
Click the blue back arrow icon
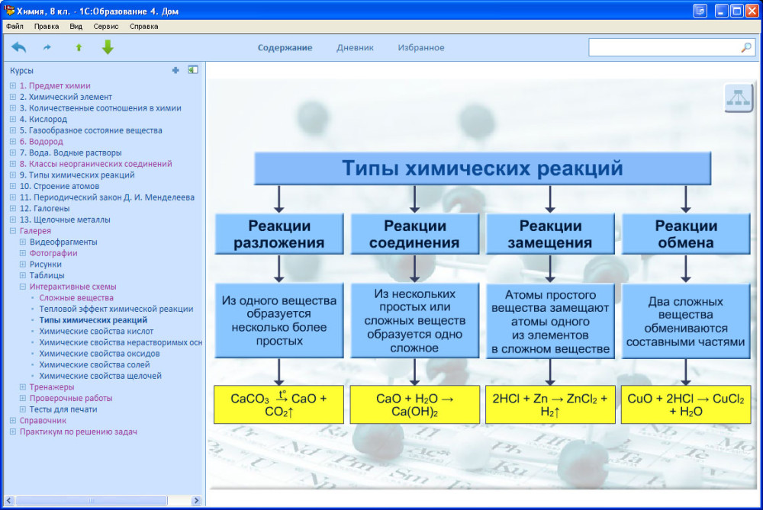click(x=18, y=47)
